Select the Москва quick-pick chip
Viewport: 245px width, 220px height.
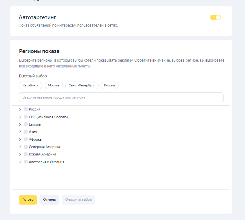click(54, 85)
